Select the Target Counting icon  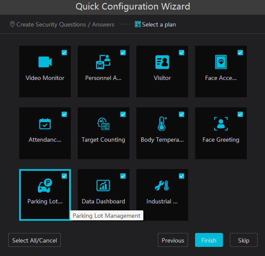103,124
